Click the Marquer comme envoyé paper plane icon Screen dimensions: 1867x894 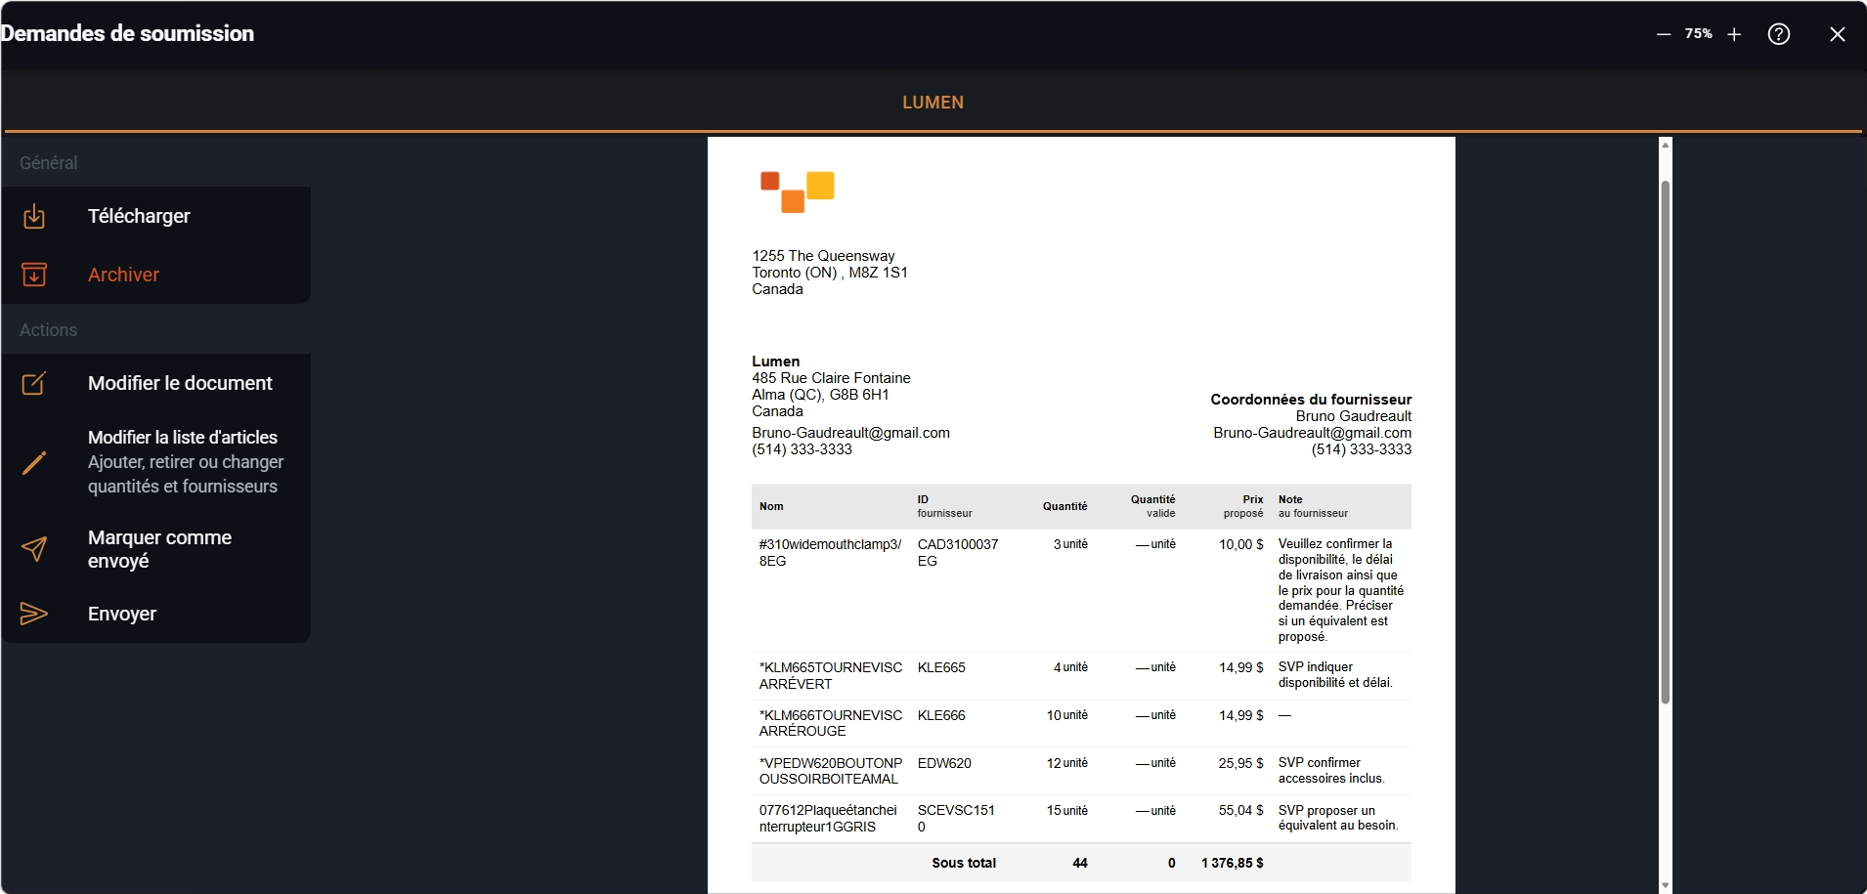click(x=34, y=549)
